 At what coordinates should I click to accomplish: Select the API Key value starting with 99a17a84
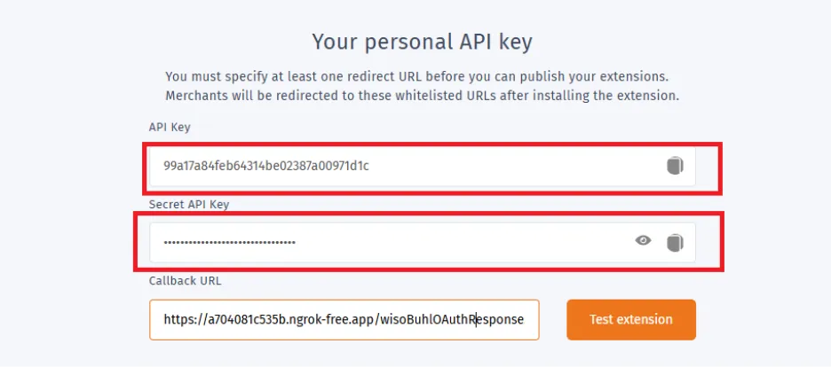(x=266, y=166)
